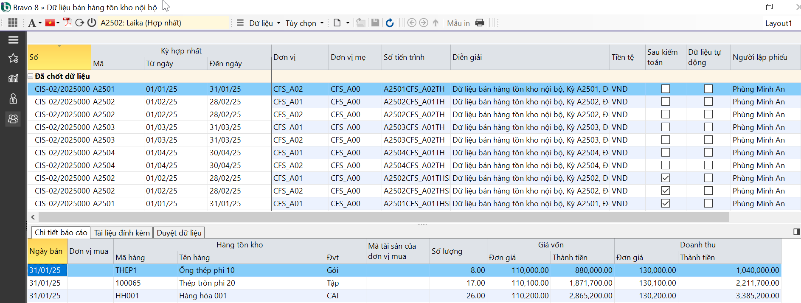Switch to the Tài liệu đính kèm tab
Viewport: 801px width, 303px height.
pyautogui.click(x=122, y=233)
